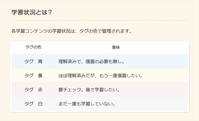This screenshot has width=199, height=121.
Task: Select the text 理解済みで、復習の必要も無し。
Action: point(91,61)
